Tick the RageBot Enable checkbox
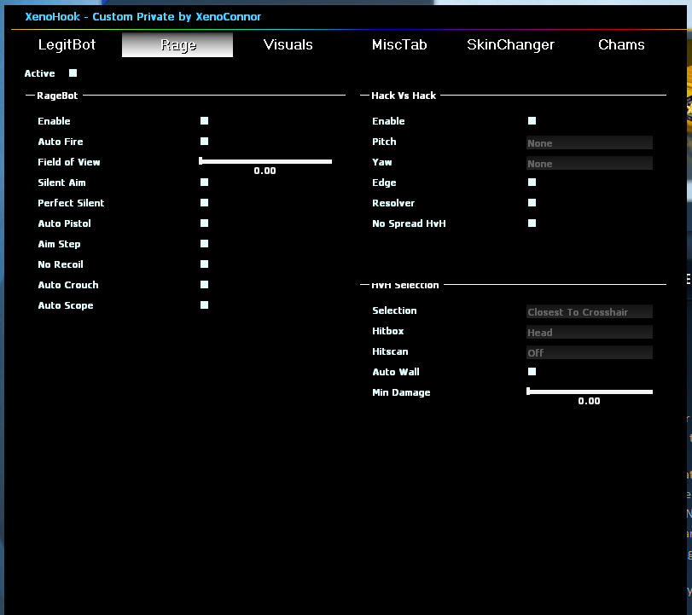 [x=204, y=121]
